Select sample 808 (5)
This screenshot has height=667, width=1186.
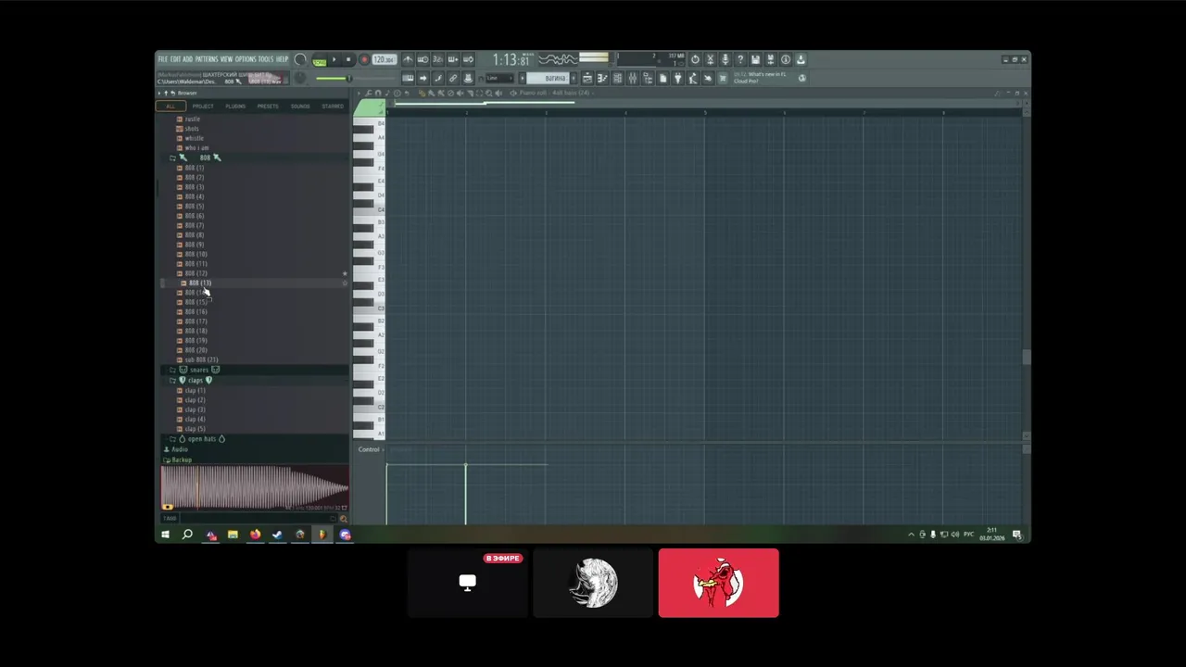coord(194,206)
